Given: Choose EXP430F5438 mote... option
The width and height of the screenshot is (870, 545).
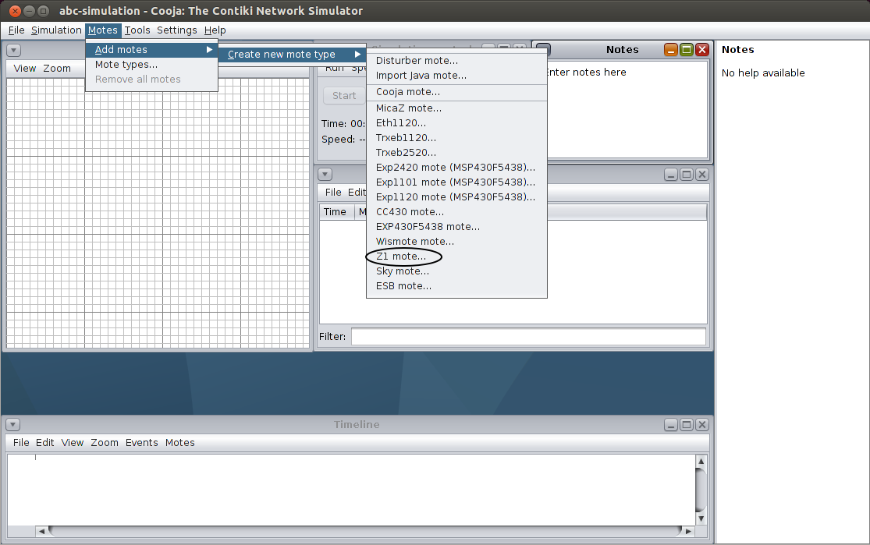Looking at the screenshot, I should coord(456,227).
